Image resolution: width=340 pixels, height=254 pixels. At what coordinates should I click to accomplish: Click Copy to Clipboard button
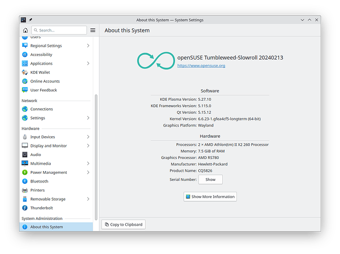[124, 224]
